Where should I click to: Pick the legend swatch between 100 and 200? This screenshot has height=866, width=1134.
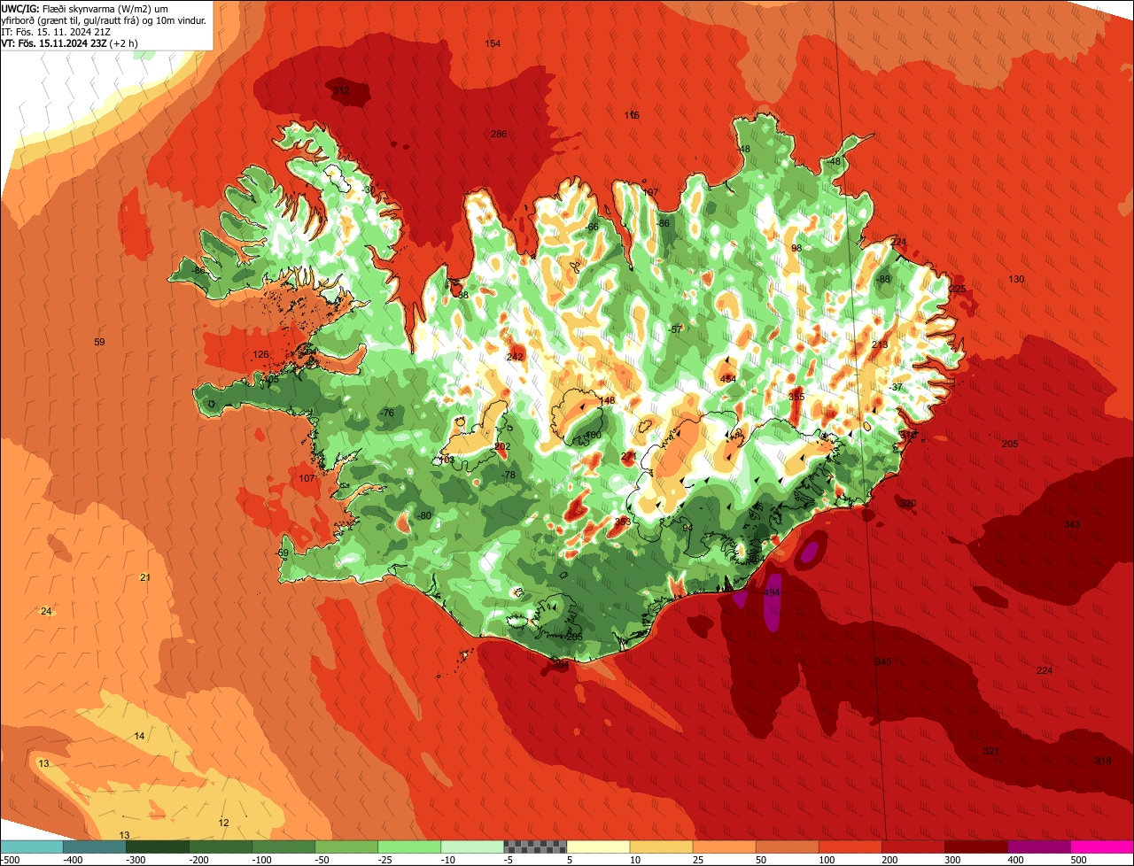click(850, 847)
